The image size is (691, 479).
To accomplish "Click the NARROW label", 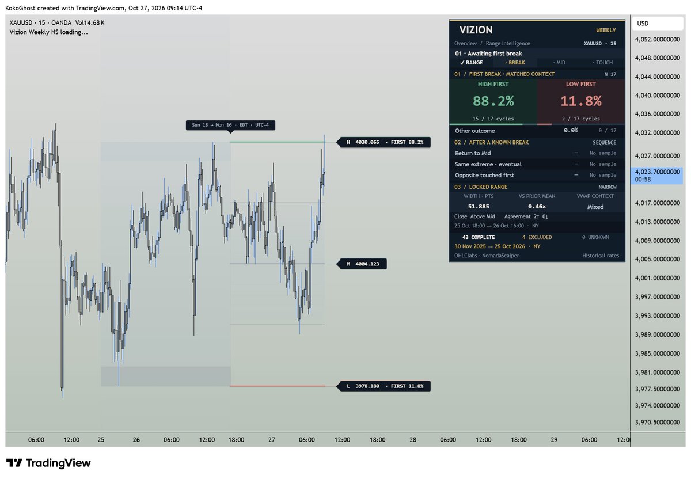I will pyautogui.click(x=606, y=187).
